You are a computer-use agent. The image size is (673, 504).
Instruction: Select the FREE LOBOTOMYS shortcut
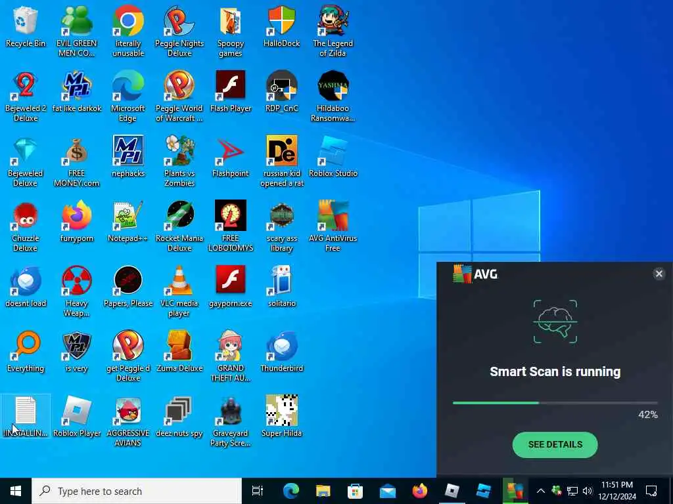click(x=231, y=226)
